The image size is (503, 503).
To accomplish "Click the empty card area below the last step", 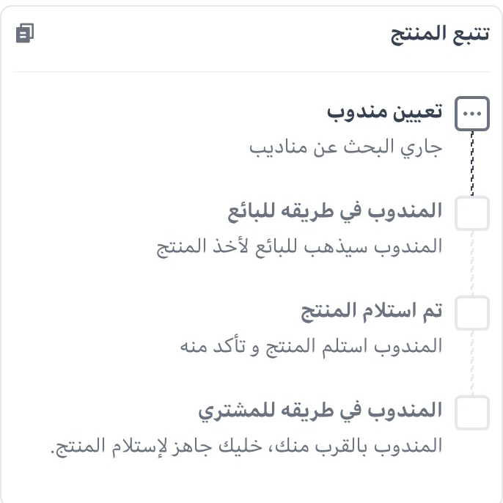I will click(251, 480).
